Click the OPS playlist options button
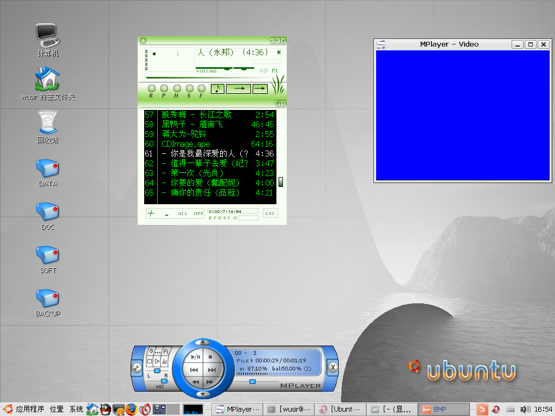555x416 pixels. tap(198, 213)
